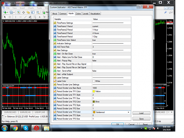Click the White Label Color swatch

(x=94, y=81)
